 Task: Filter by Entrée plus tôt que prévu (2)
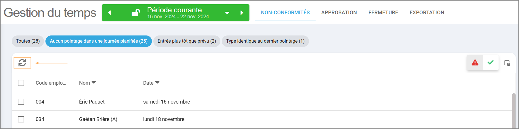(x=187, y=41)
